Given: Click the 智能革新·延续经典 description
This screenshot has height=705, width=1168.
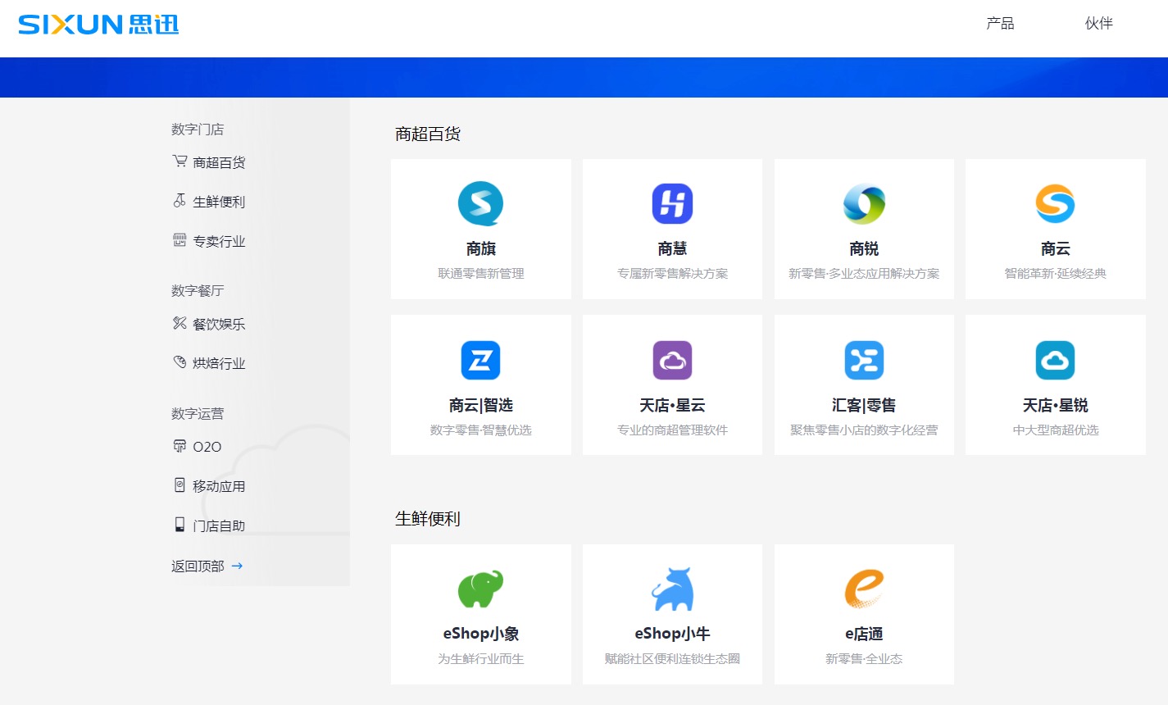Looking at the screenshot, I should pyautogui.click(x=1055, y=274).
